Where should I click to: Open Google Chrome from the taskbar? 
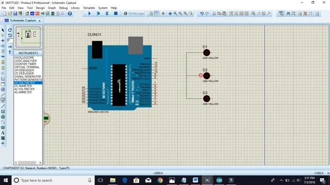[x=160, y=180]
